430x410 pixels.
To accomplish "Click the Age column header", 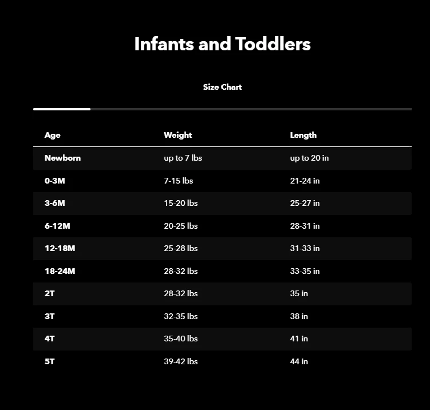I will 52,136.
